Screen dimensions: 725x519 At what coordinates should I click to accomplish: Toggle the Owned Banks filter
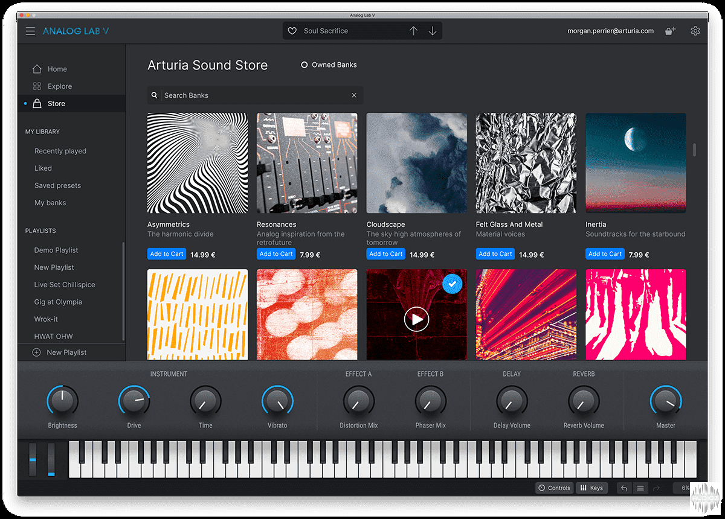tap(329, 65)
